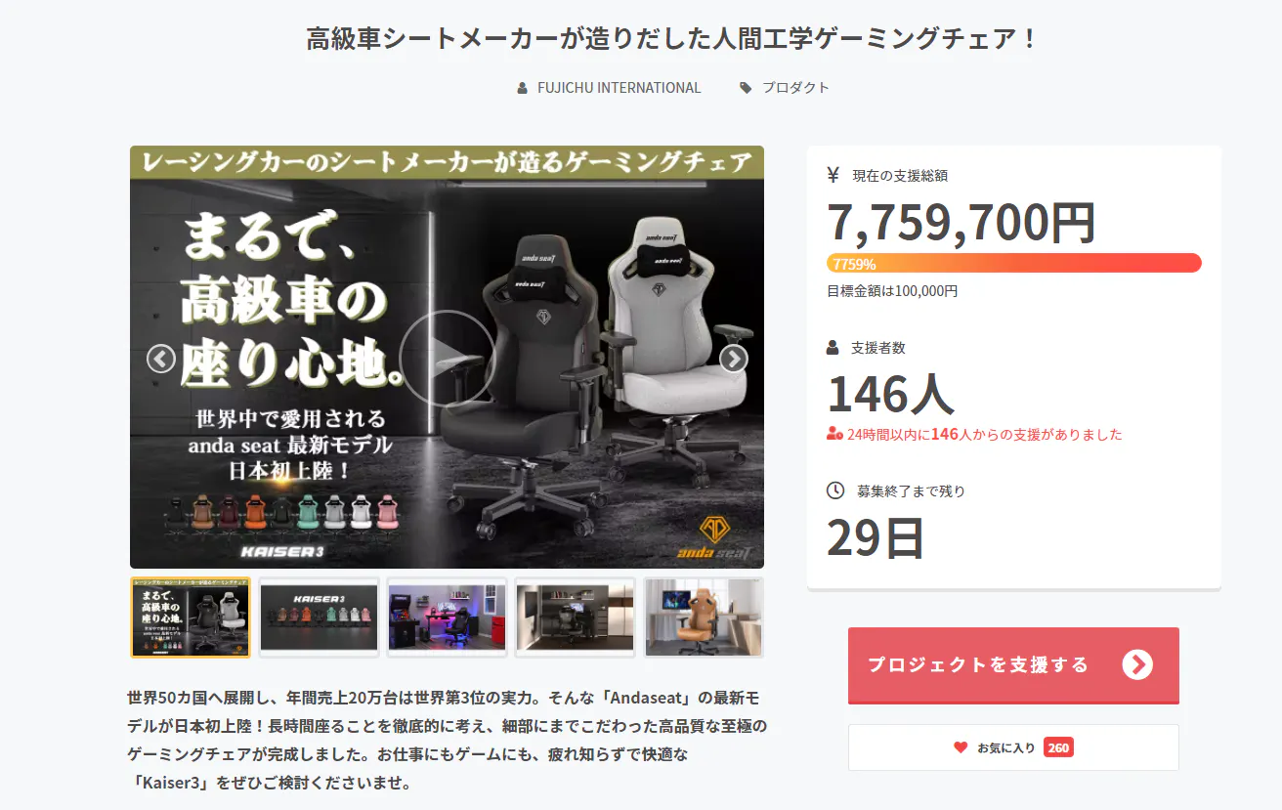Add project to favorites with お気に入り button
1282x810 pixels.
[1013, 747]
